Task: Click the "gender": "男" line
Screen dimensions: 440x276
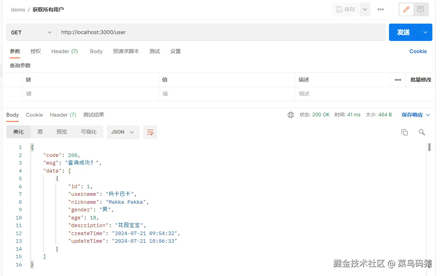Action: (x=91, y=210)
